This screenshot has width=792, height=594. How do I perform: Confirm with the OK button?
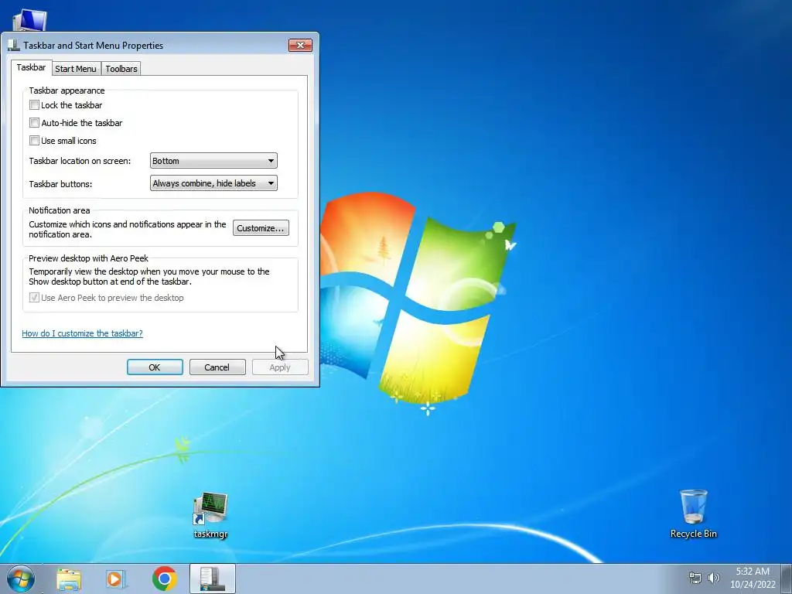click(x=155, y=367)
